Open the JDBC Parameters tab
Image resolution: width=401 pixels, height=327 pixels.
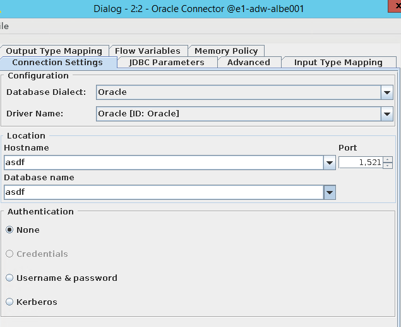[167, 63]
